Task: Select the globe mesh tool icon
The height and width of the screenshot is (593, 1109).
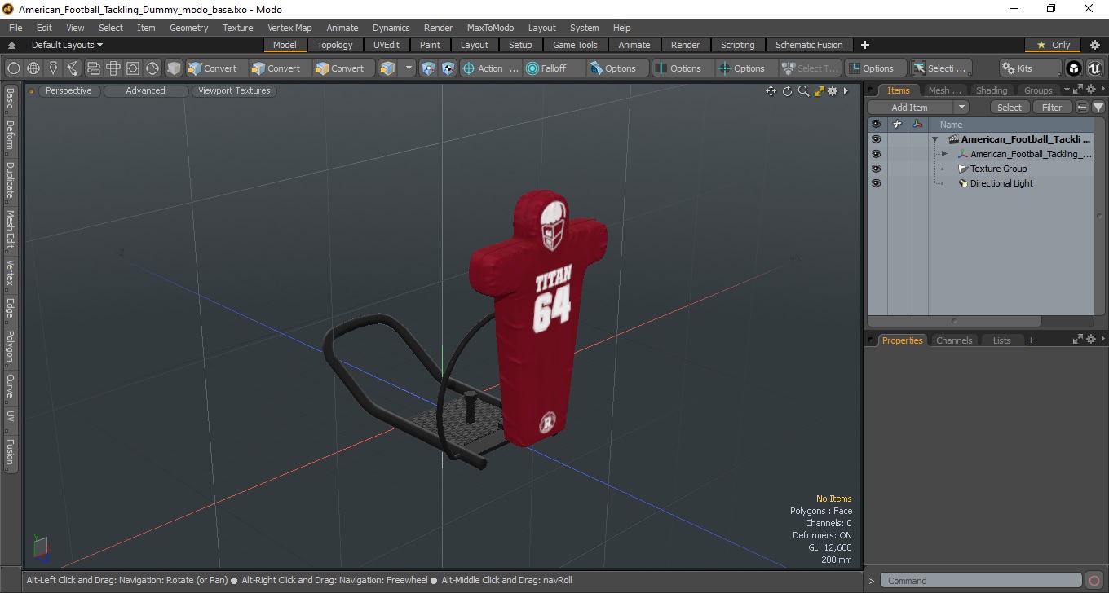Action: point(33,68)
